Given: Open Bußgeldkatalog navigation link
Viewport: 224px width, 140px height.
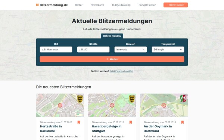Looking at the screenshot, I should pos(121,5).
